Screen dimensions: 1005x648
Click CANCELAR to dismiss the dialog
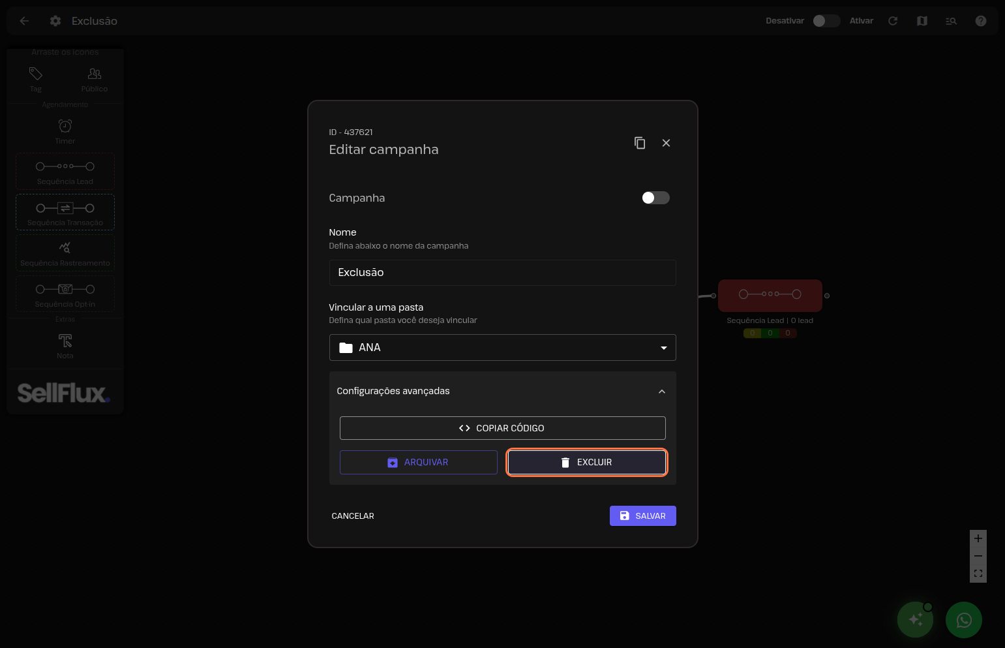pyautogui.click(x=353, y=516)
